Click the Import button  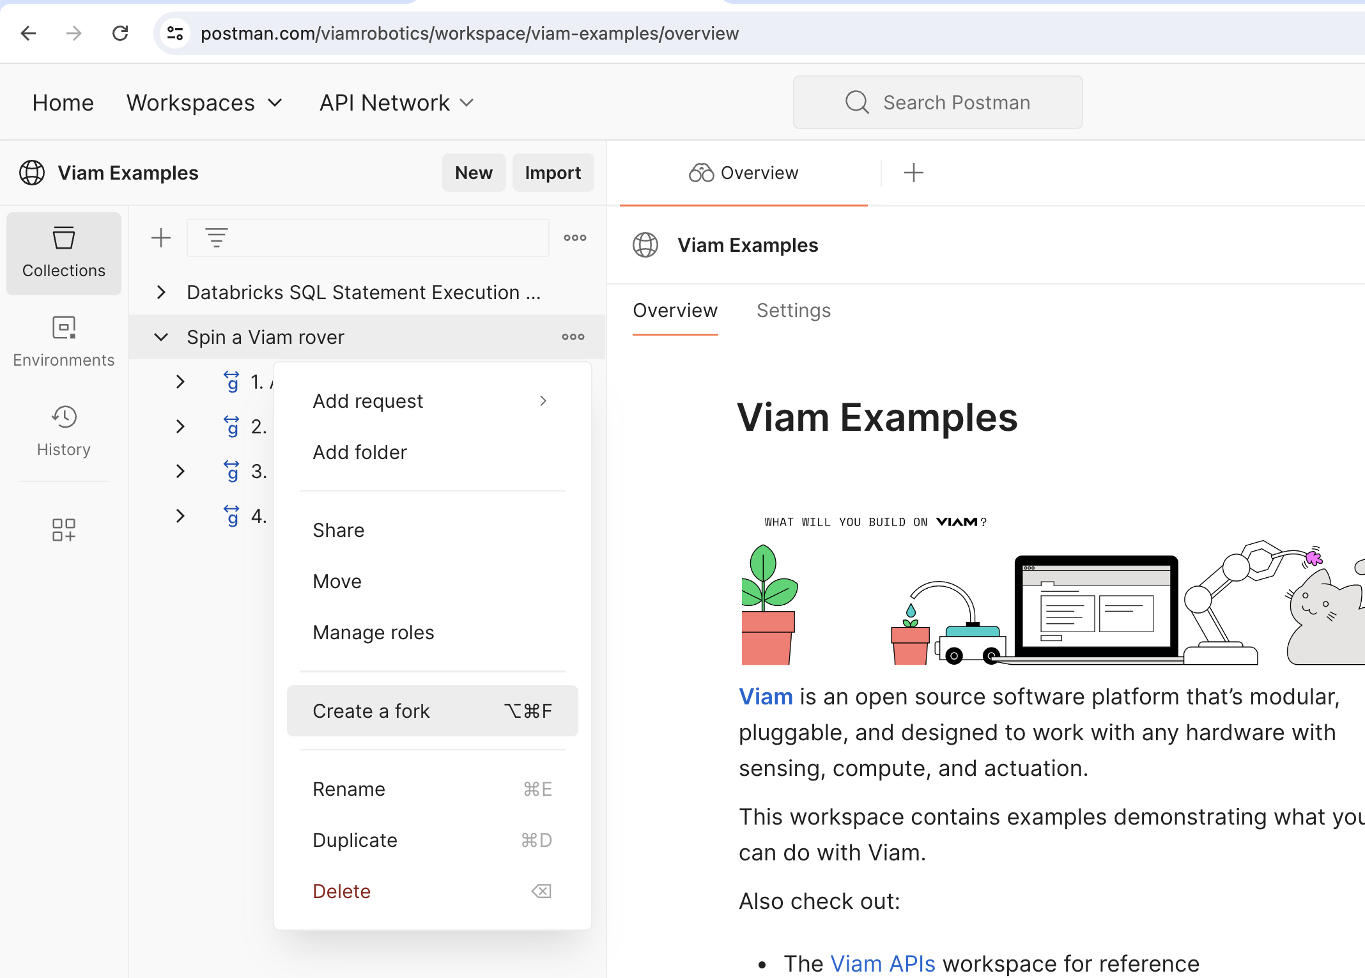(553, 173)
